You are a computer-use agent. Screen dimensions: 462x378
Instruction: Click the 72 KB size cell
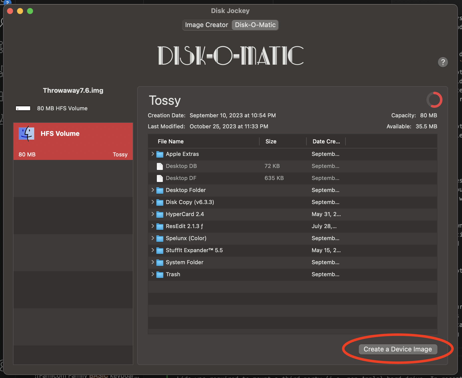point(272,166)
